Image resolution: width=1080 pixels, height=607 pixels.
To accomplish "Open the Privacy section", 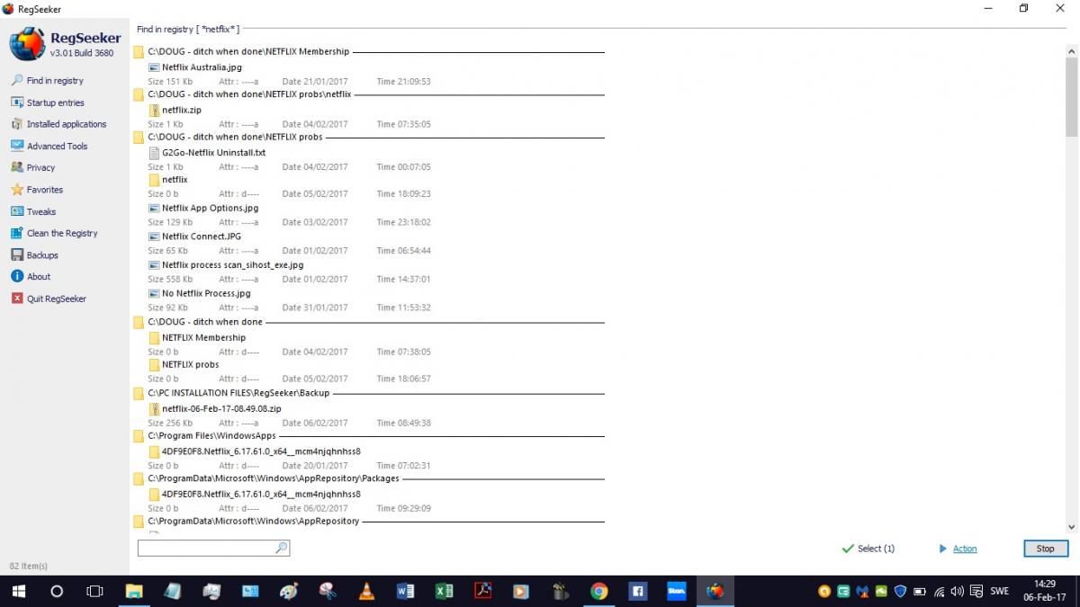I will tap(40, 167).
